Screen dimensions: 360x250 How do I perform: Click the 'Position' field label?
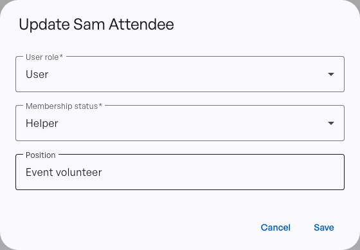(40, 155)
